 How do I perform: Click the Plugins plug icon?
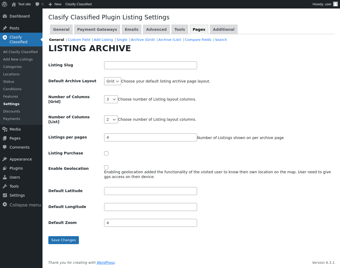click(5, 168)
